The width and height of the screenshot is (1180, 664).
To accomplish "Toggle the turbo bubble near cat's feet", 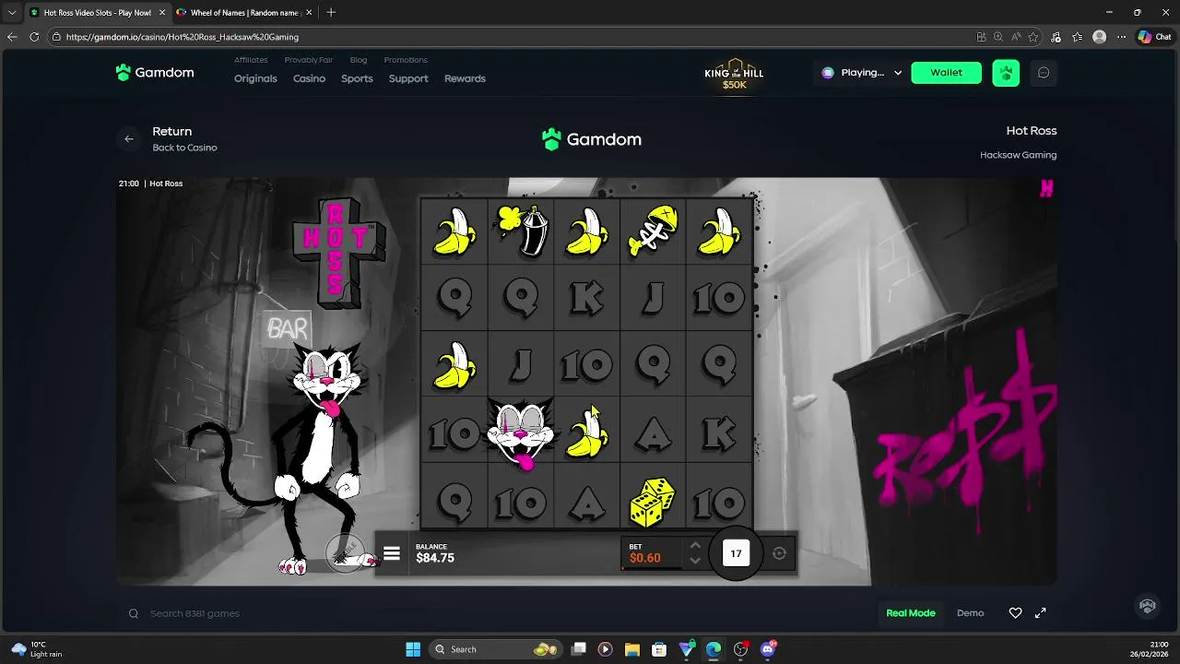I will point(345,551).
